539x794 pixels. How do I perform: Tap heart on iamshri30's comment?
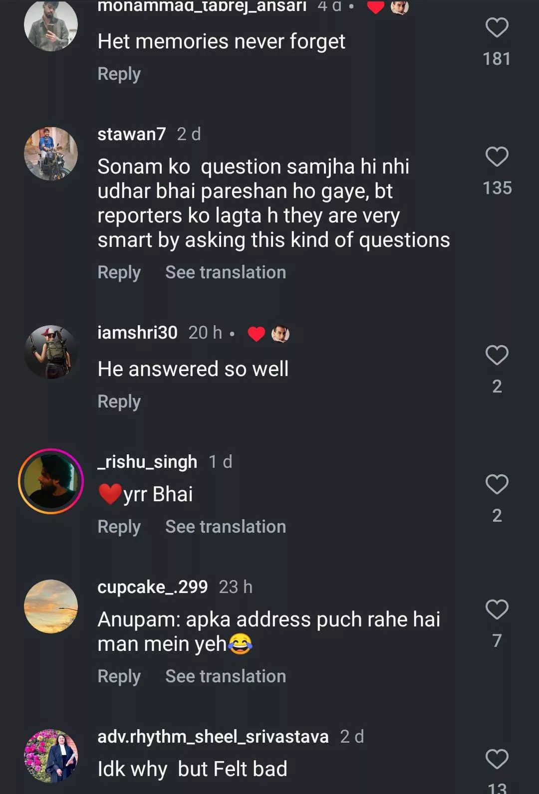click(x=497, y=355)
